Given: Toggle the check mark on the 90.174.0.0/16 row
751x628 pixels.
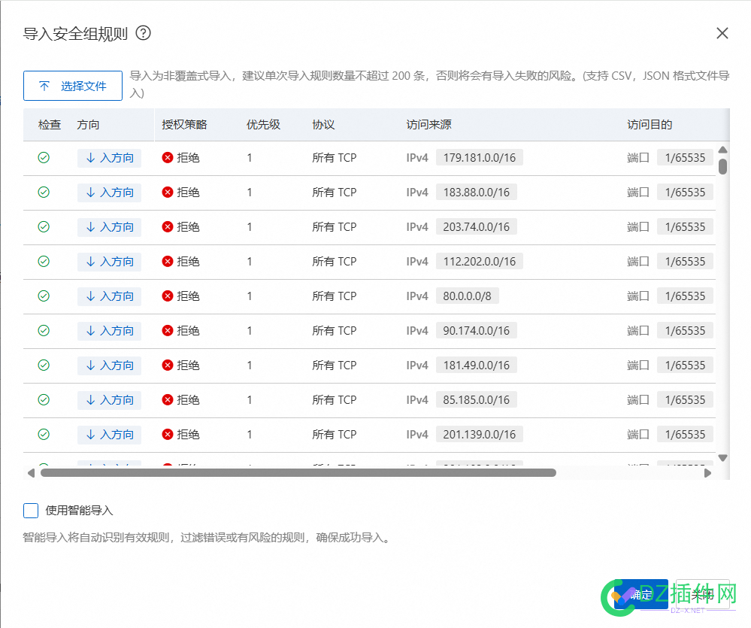Looking at the screenshot, I should 44,330.
